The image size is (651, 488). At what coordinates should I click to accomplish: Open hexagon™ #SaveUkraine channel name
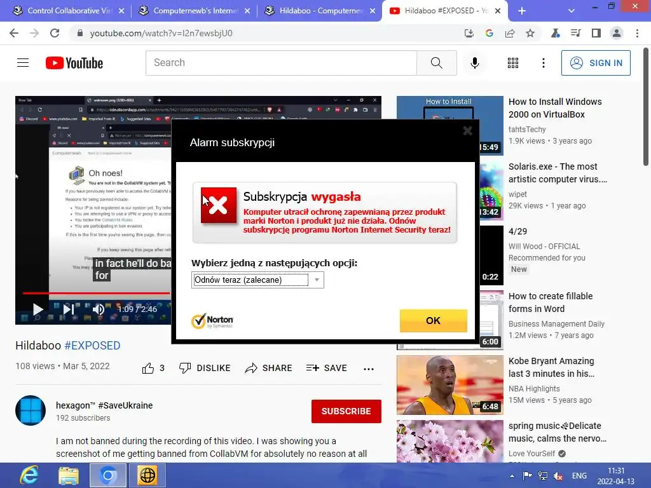104,405
